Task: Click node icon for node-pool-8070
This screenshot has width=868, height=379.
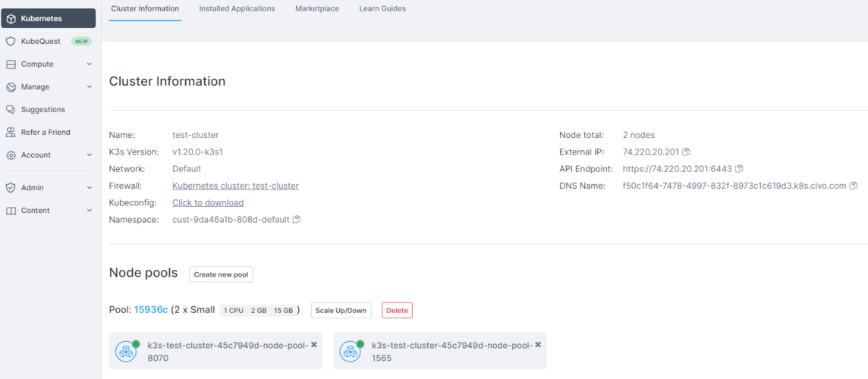Action: coord(126,351)
